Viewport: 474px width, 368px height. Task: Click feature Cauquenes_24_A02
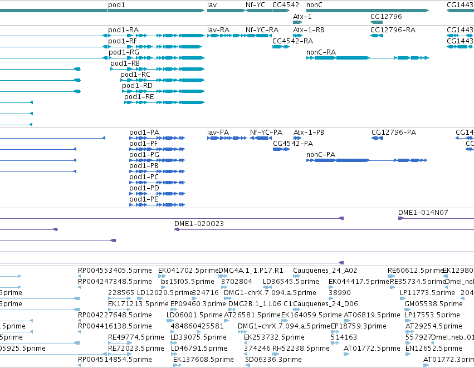[x=325, y=271]
